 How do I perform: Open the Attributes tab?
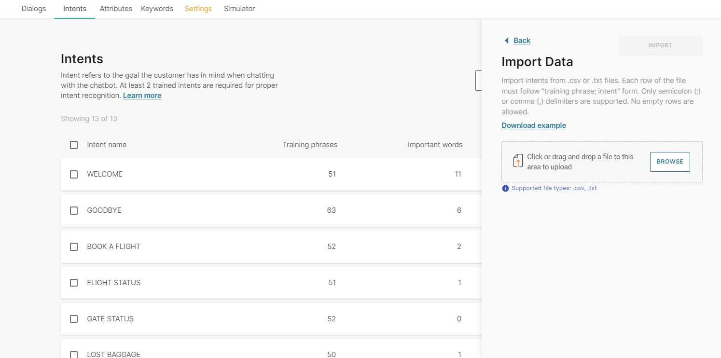click(x=116, y=9)
